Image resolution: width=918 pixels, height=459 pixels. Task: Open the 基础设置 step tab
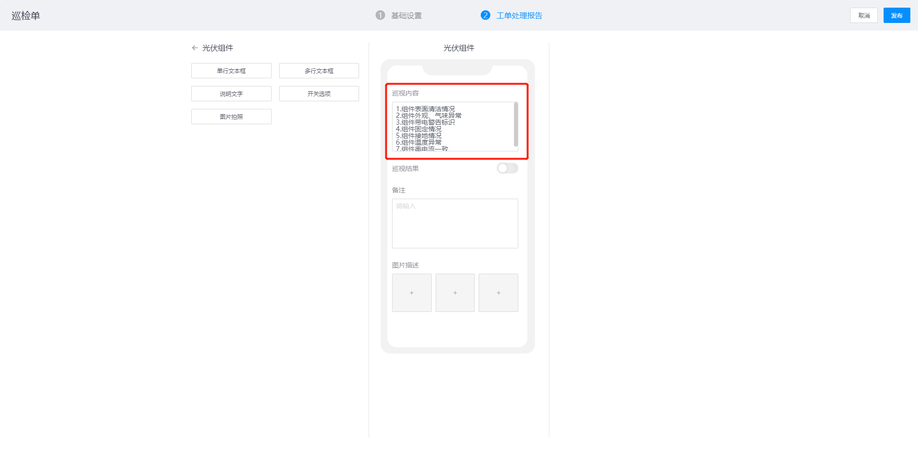406,16
